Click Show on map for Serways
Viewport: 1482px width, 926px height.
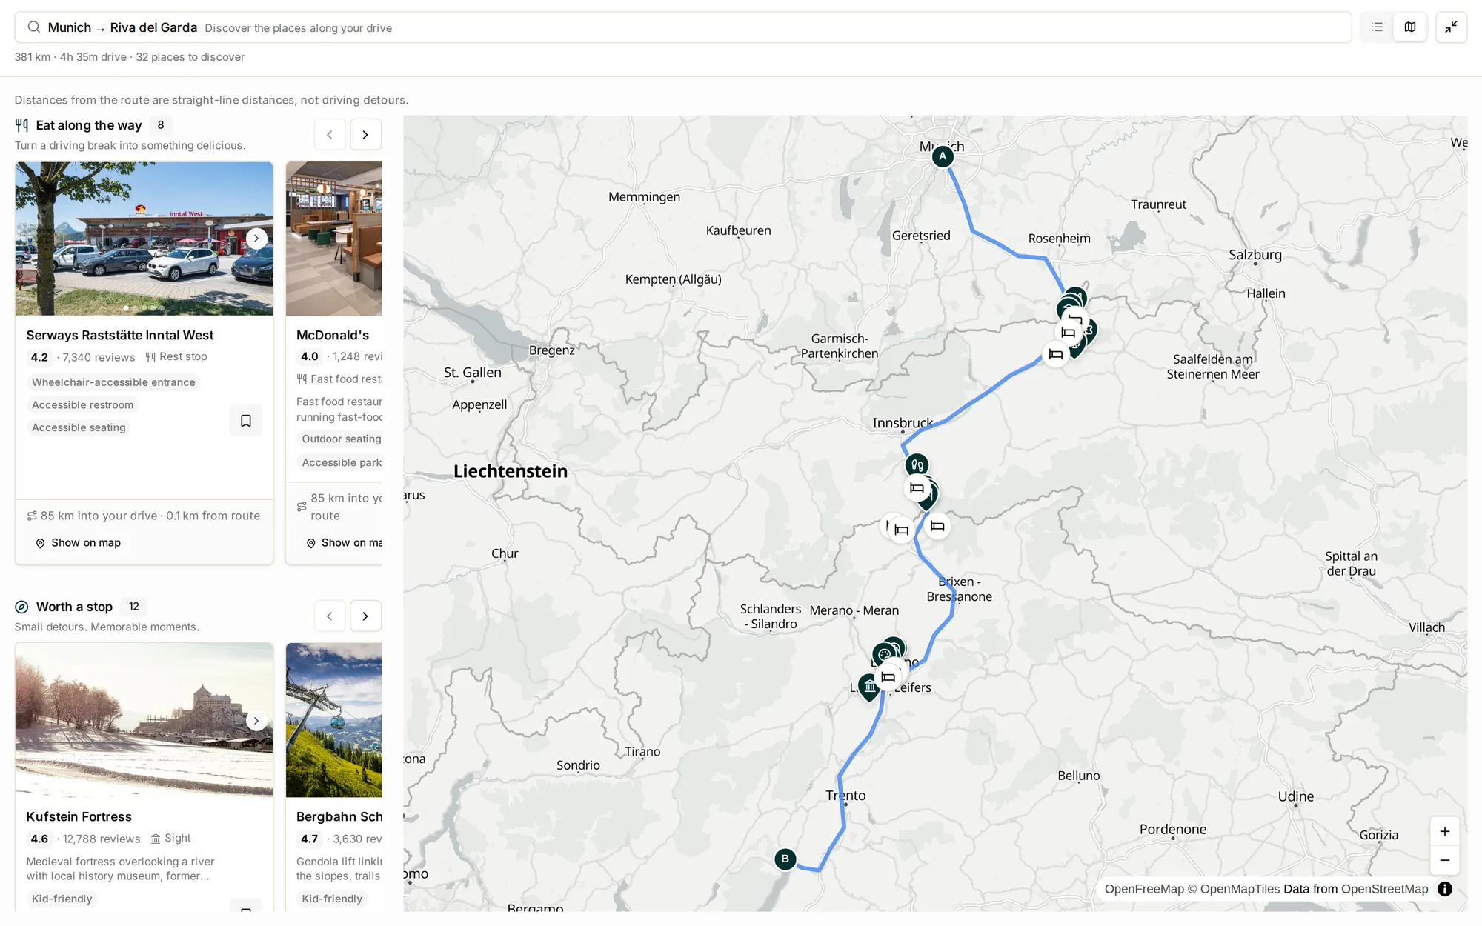coord(78,543)
